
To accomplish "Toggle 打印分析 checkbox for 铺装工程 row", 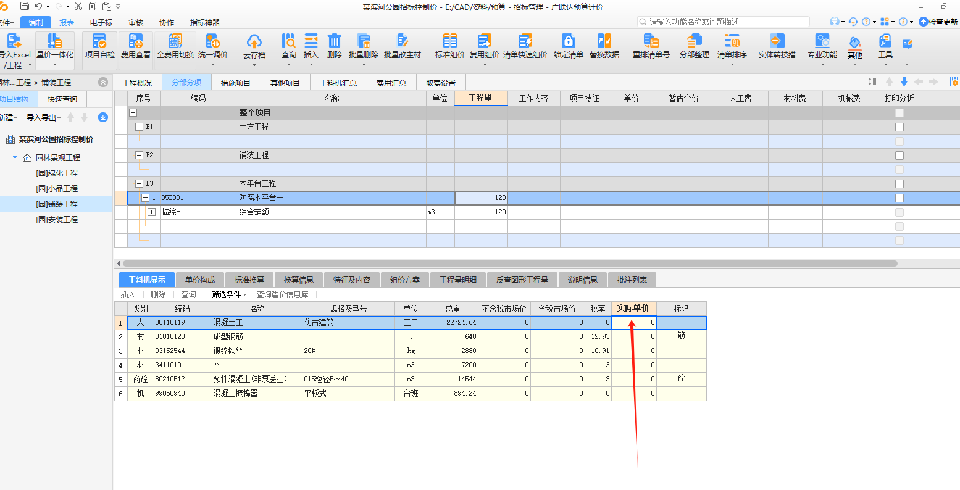I will (x=899, y=156).
